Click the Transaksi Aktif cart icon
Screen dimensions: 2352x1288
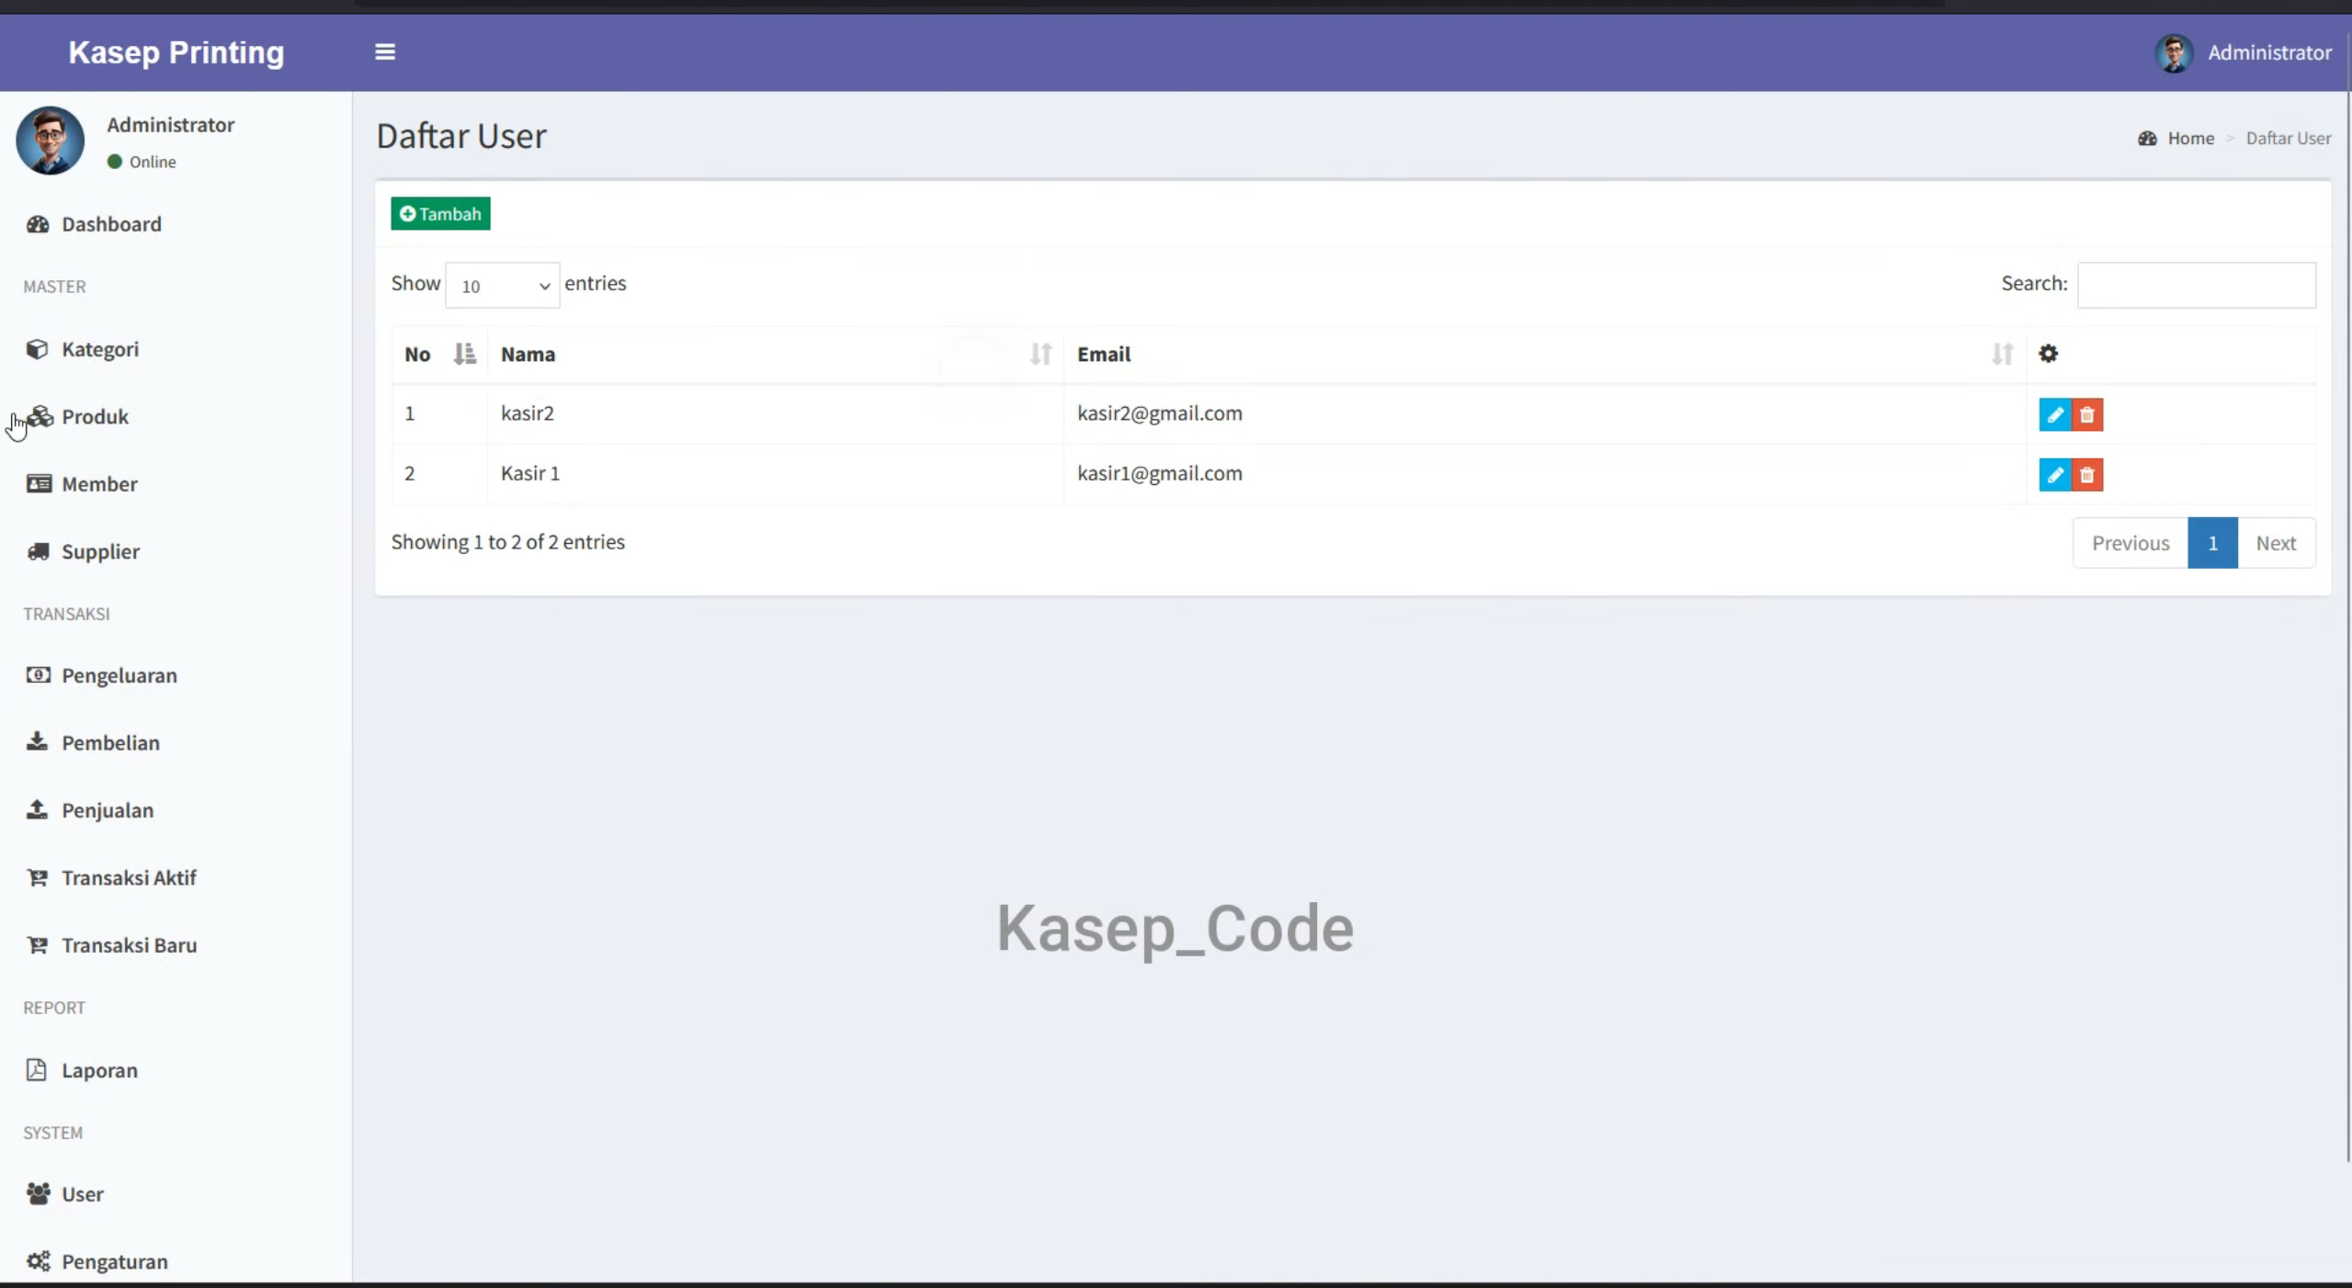[38, 877]
